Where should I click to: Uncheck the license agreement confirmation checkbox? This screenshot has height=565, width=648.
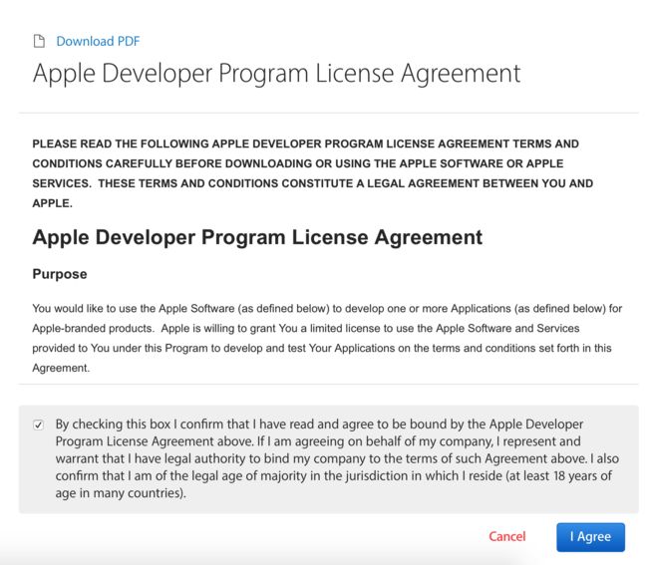(x=39, y=424)
